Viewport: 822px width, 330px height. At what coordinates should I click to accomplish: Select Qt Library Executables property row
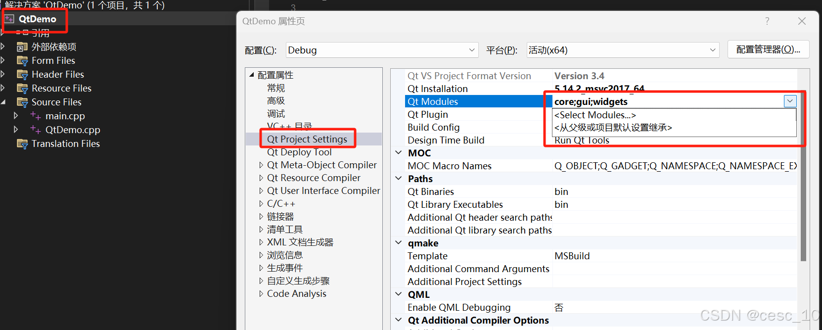tap(600, 204)
